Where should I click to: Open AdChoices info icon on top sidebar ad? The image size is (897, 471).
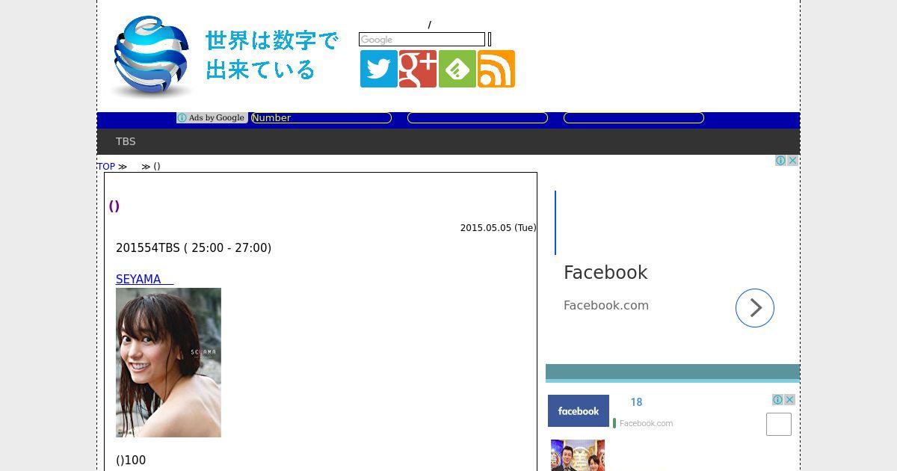coord(780,161)
